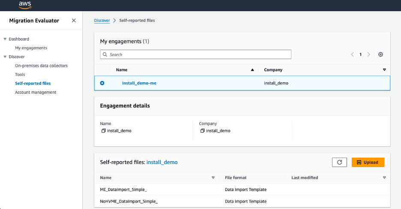Copy the Company value
The height and width of the screenshot is (209, 401).
tap(202, 131)
